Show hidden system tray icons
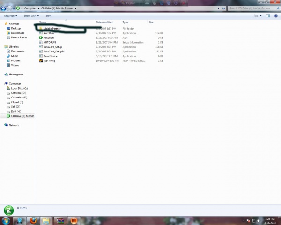The height and width of the screenshot is (225, 281). (x=243, y=221)
